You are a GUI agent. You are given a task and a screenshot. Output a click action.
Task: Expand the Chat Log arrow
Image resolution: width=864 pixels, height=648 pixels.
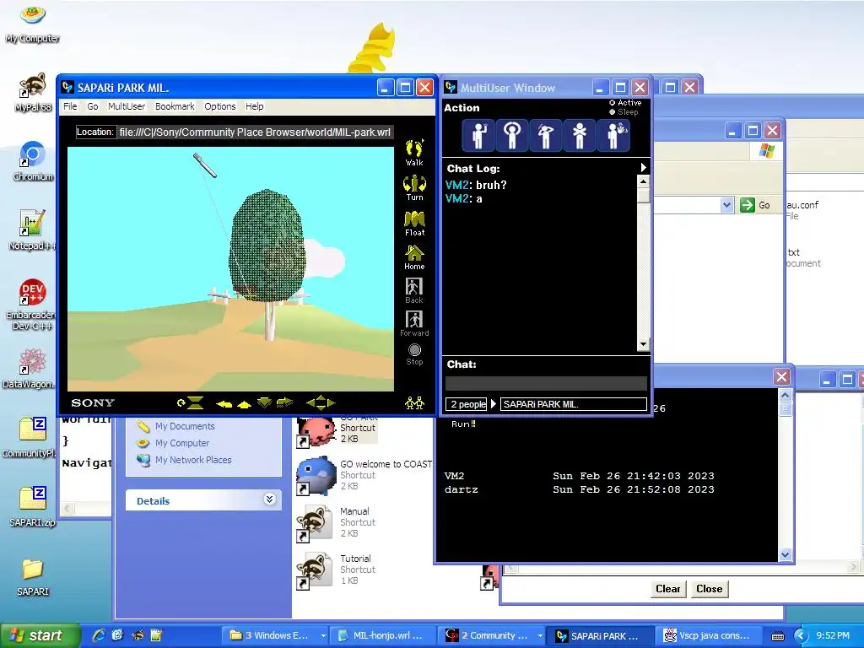[643, 168]
